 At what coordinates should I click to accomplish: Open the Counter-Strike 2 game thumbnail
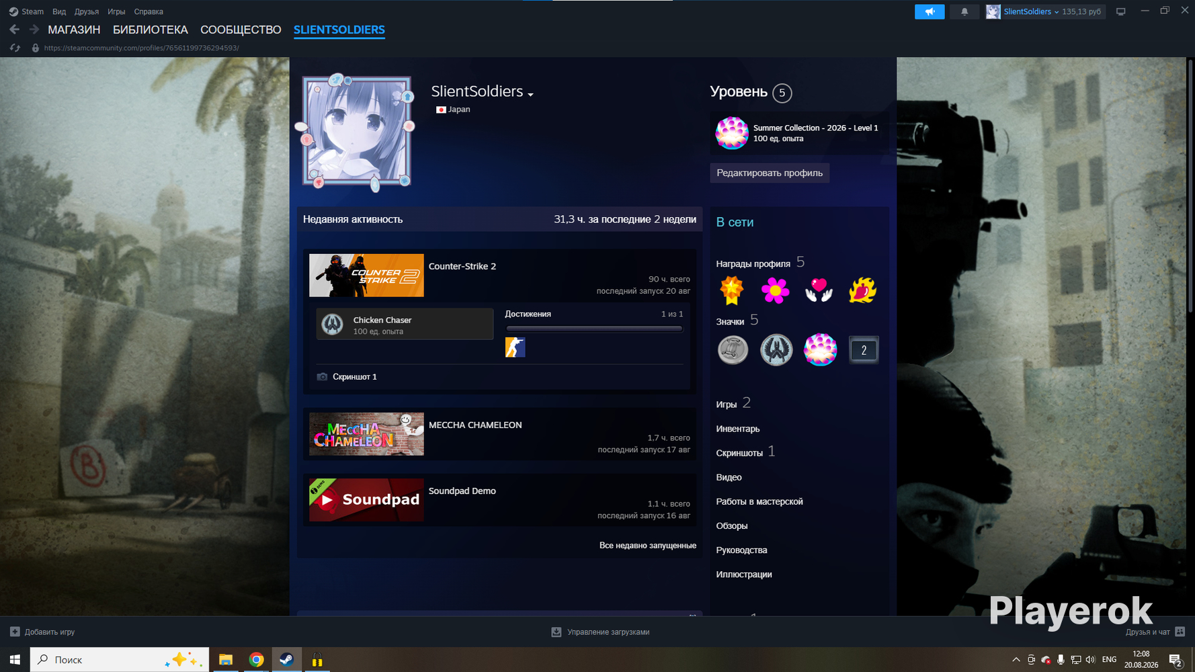(366, 276)
